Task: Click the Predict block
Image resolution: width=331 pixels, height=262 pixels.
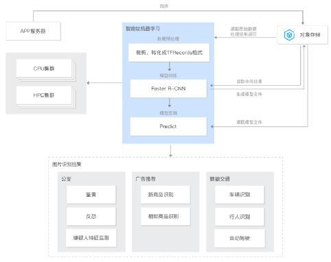Action: tap(168, 126)
